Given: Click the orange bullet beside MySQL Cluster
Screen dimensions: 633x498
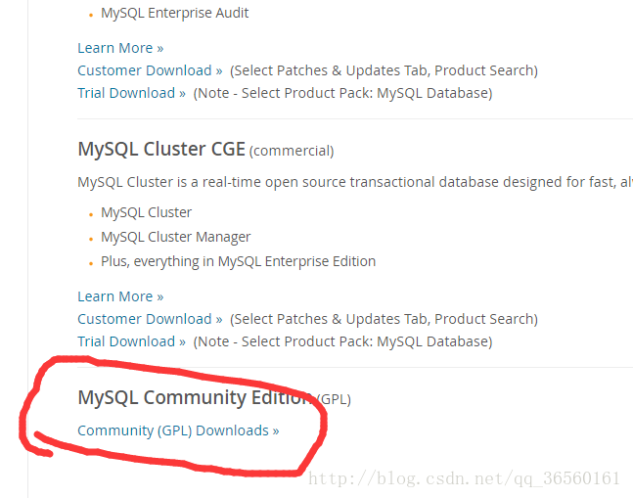Looking at the screenshot, I should (x=92, y=213).
